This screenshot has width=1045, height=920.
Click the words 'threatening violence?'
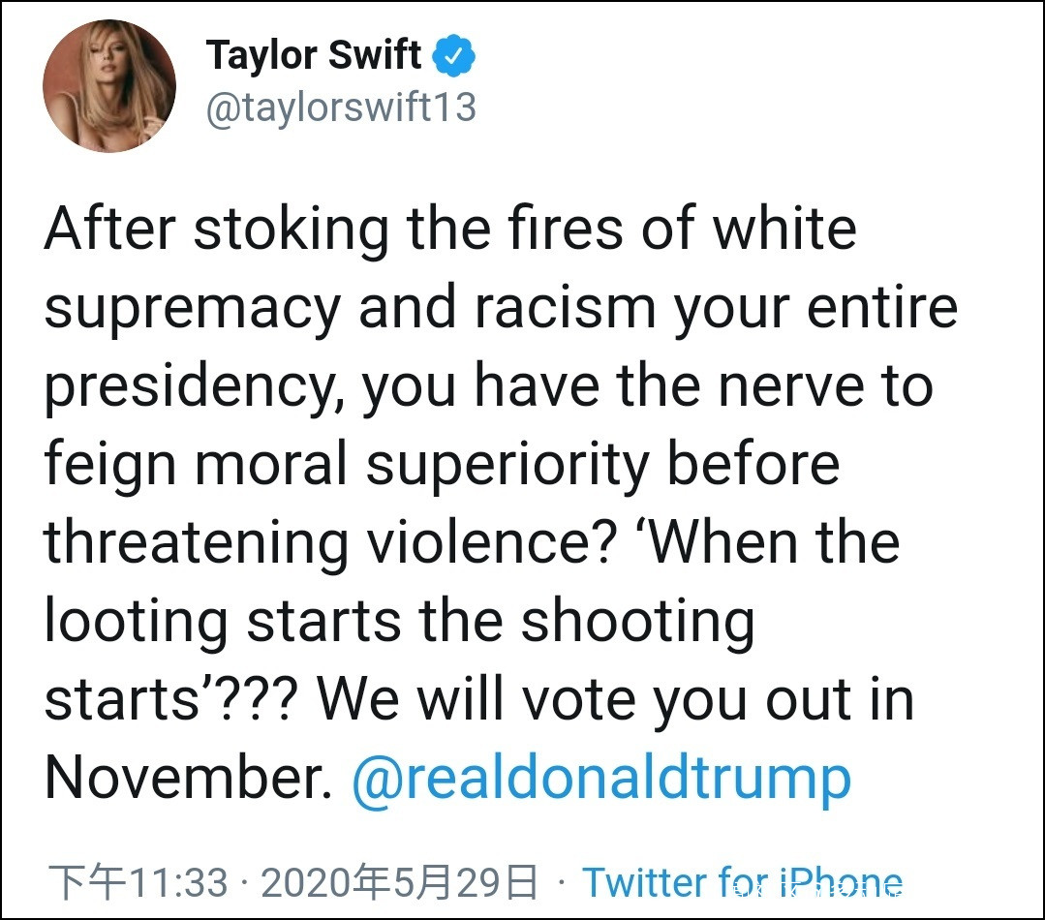[x=330, y=542]
